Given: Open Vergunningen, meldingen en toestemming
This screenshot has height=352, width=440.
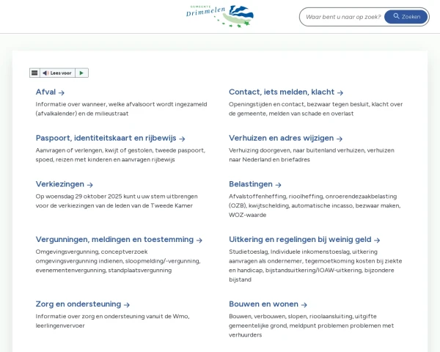Looking at the screenshot, I should click(x=114, y=239).
